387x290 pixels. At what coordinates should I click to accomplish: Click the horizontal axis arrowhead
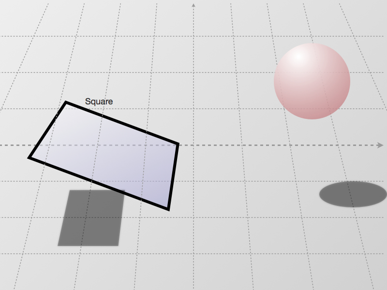point(380,145)
